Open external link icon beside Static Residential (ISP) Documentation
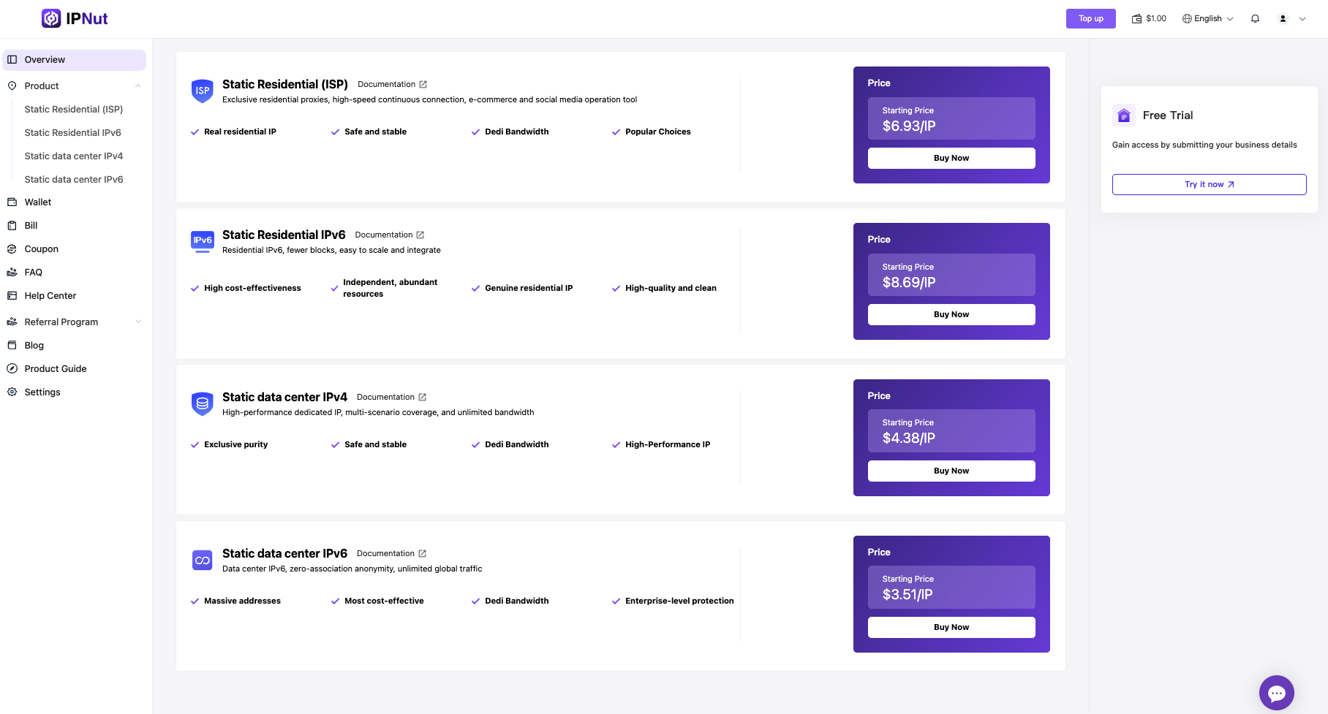The image size is (1328, 714). coord(423,85)
